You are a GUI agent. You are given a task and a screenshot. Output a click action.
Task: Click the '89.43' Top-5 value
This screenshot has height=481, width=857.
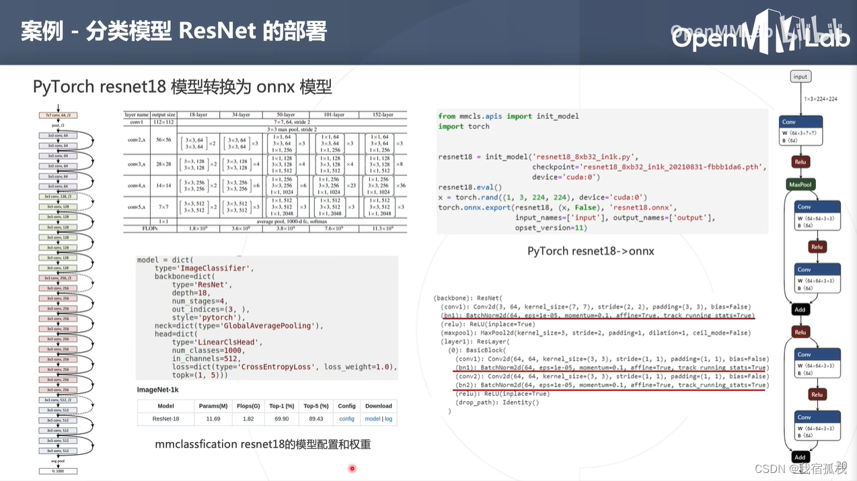pos(315,419)
